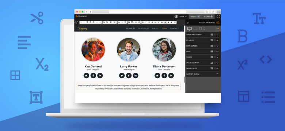Open the Contact nav menu item
285x131 pixels.
pos(174,29)
